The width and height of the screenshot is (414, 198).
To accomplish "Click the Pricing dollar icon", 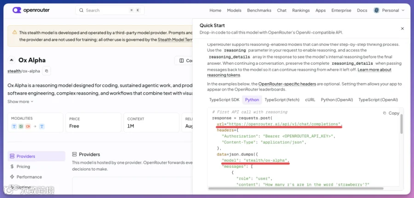I will (x=12, y=167).
